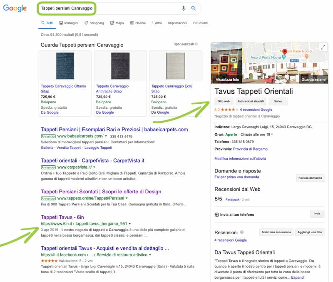Click Fai per primo una domanda
This screenshot has width=333, height=282.
(236, 177)
